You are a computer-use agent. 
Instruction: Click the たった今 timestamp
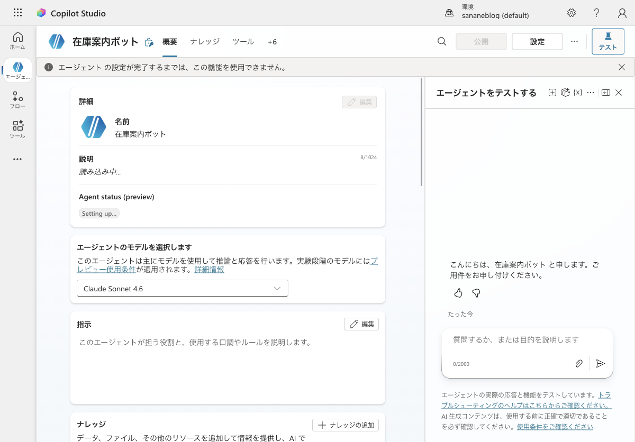(460, 314)
